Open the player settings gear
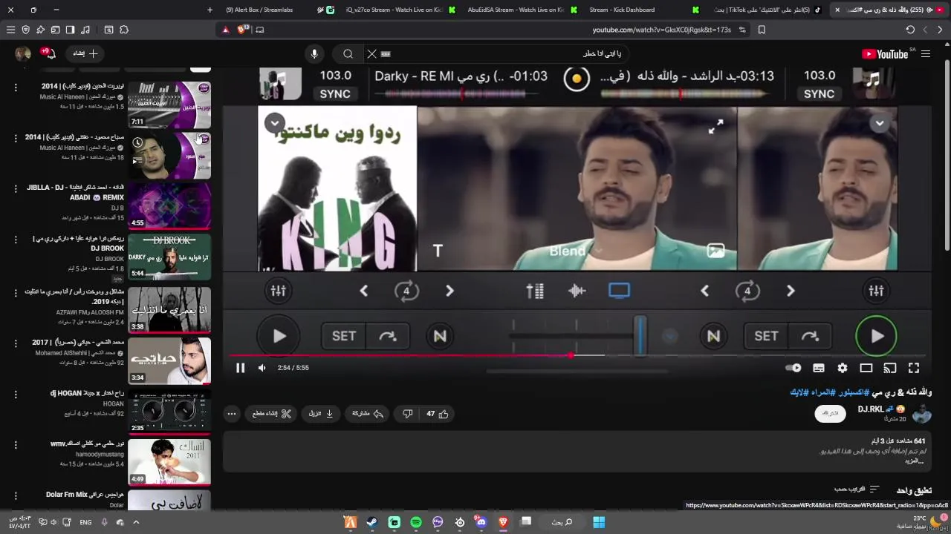 842,368
